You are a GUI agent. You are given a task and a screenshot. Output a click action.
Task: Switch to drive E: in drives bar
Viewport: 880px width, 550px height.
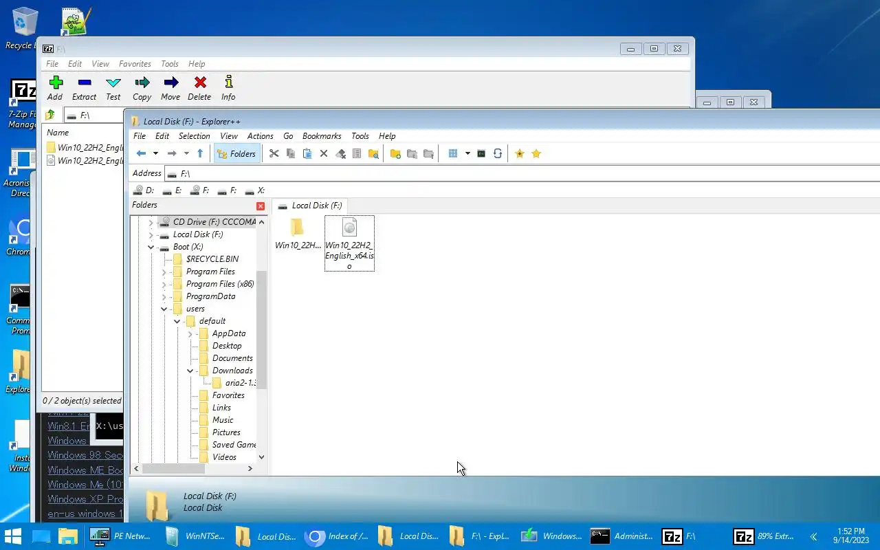point(172,190)
